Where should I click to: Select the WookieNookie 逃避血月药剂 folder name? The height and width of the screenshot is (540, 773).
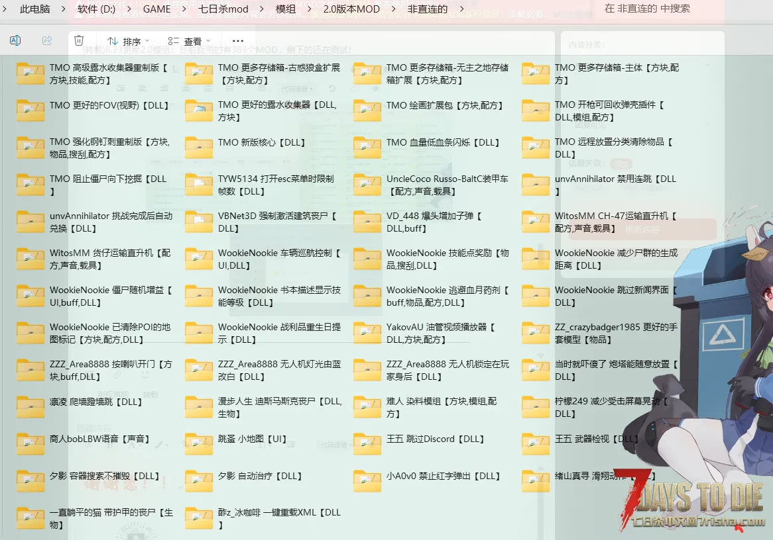447,296
